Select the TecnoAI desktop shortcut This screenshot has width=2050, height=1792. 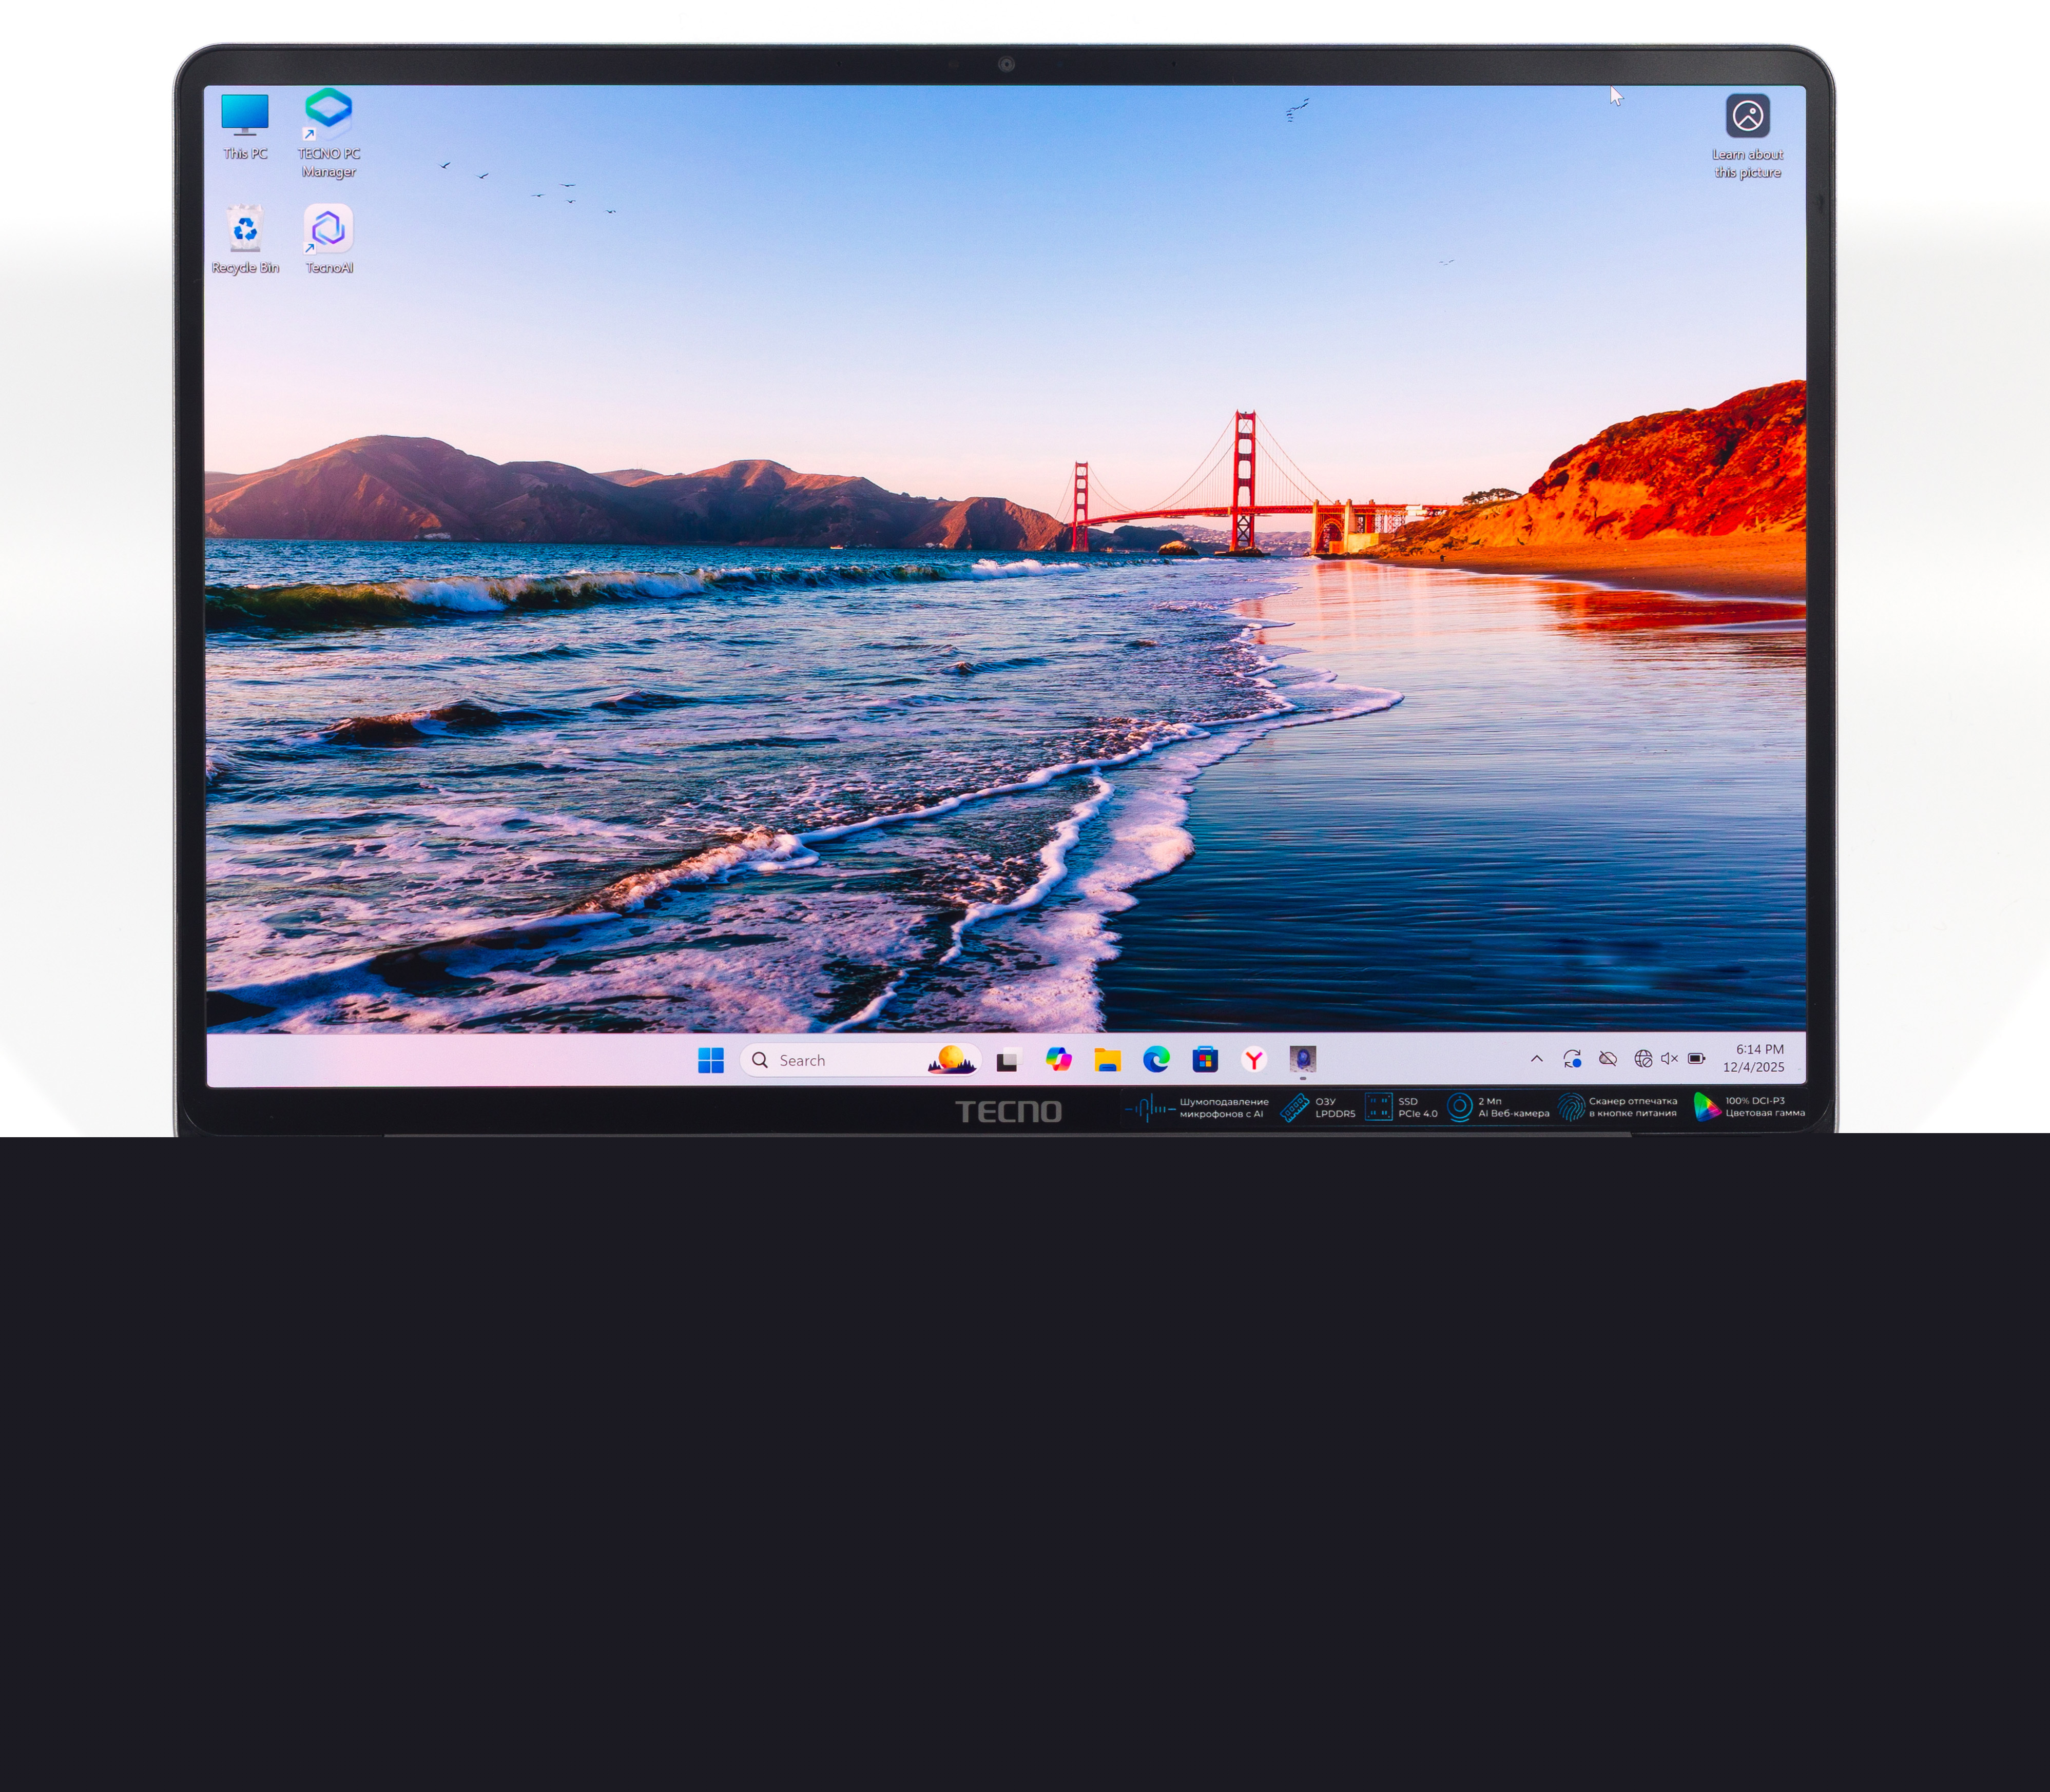coord(329,238)
